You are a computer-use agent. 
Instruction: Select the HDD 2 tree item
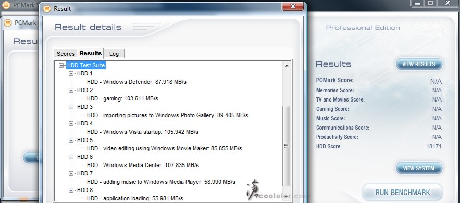click(85, 91)
